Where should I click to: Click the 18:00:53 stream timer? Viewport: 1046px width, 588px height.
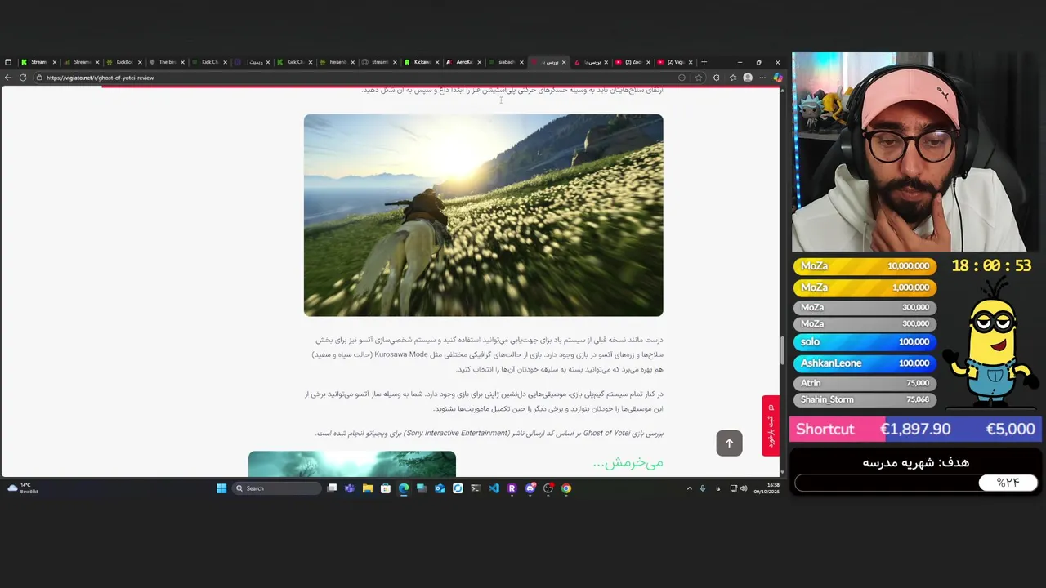click(x=991, y=266)
